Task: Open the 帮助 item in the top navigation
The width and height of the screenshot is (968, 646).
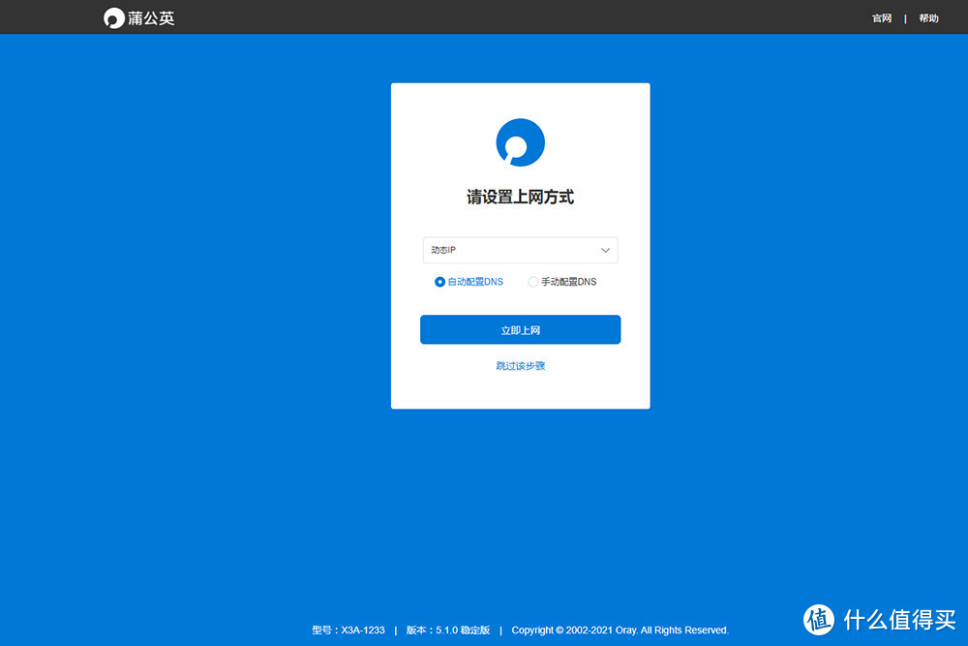Action: 928,17
